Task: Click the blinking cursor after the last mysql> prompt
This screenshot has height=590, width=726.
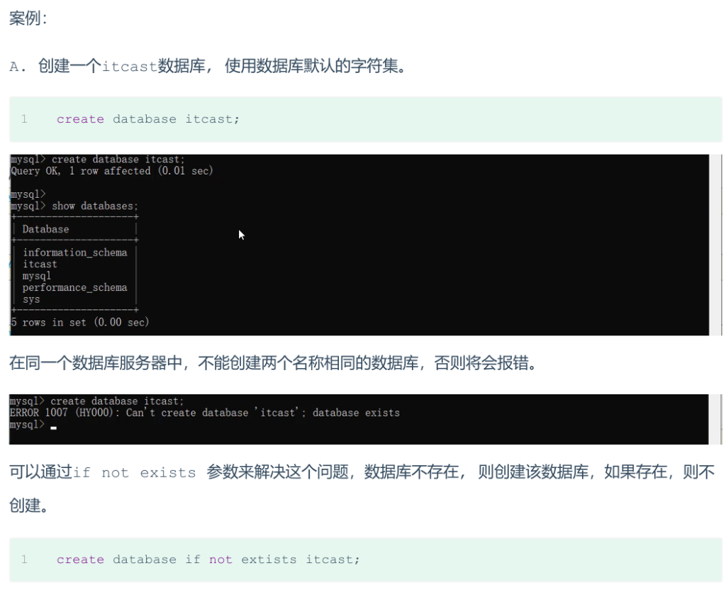Action: (x=54, y=428)
